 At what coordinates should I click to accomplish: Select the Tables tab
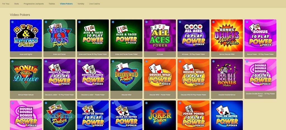coord(52,4)
